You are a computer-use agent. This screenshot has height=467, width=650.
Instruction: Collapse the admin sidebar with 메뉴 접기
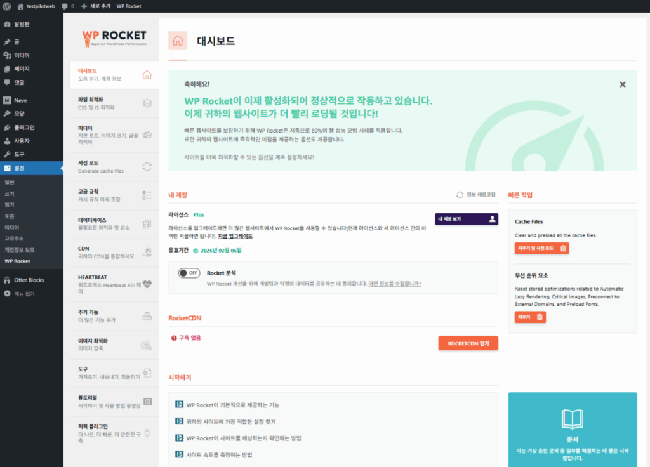point(25,292)
